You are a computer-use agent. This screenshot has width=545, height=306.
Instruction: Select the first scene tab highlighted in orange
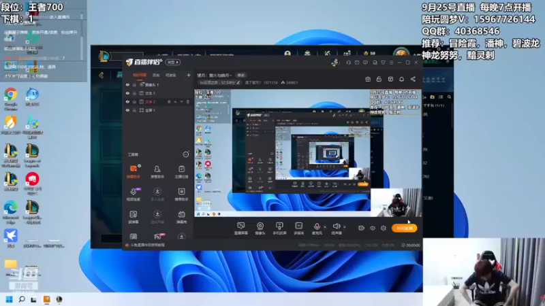140,75
